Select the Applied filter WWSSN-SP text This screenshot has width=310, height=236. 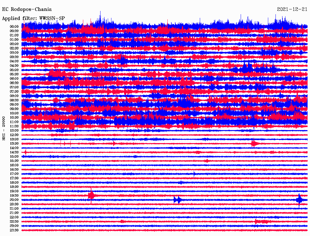pos(33,18)
